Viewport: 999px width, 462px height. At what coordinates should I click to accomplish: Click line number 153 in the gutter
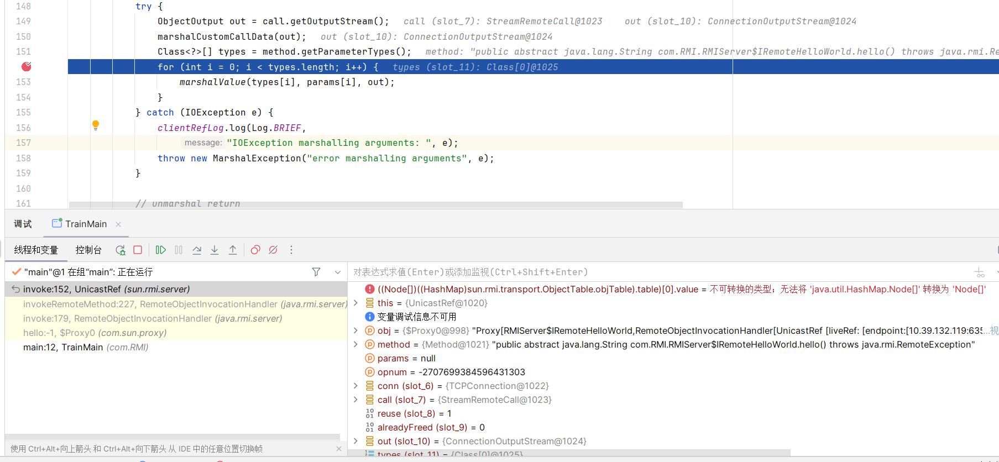[23, 82]
